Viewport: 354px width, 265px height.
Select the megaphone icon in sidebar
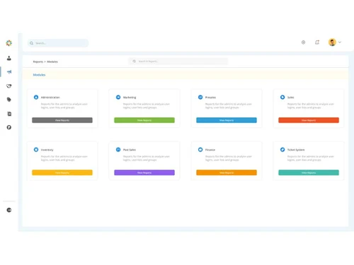pos(9,72)
